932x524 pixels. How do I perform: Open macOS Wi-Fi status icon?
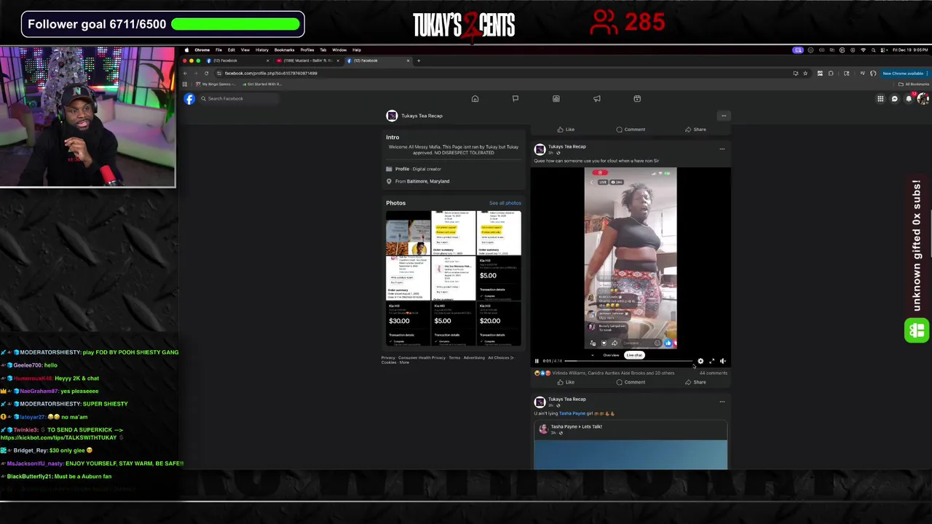pos(863,50)
